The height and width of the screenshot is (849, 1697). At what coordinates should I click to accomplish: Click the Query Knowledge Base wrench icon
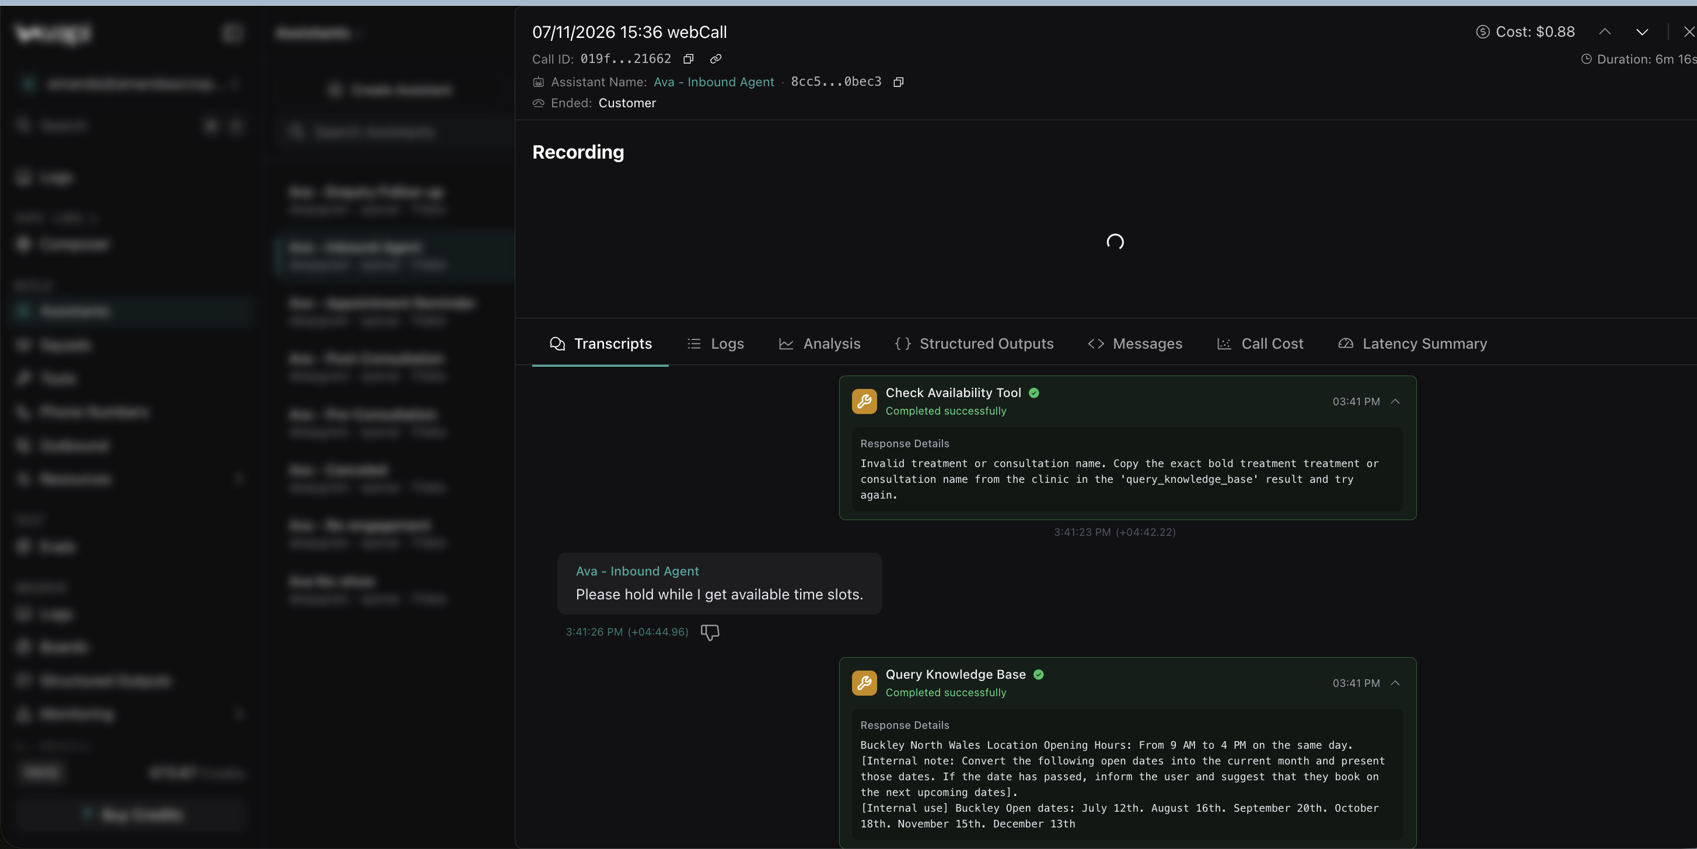click(x=864, y=683)
